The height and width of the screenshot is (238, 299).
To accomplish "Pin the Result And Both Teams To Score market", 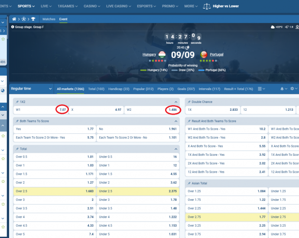I will pyautogui.click(x=189, y=121).
